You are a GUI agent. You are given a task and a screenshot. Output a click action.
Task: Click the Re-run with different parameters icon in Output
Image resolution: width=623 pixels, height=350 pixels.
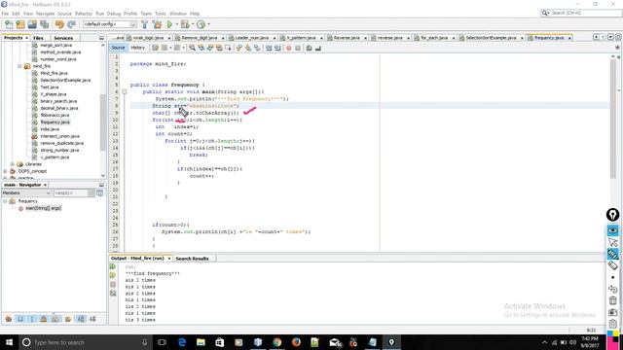tap(113, 275)
